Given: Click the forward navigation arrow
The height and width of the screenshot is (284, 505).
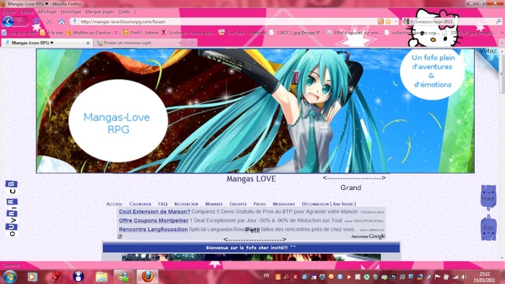Looking at the screenshot, I should coord(19,21).
